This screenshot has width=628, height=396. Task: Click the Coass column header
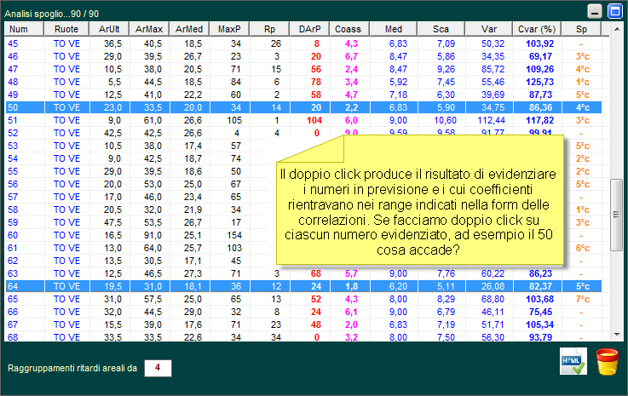(x=348, y=29)
